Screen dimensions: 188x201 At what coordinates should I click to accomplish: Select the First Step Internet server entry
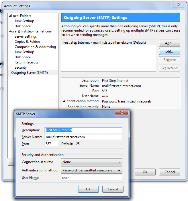point(105,43)
